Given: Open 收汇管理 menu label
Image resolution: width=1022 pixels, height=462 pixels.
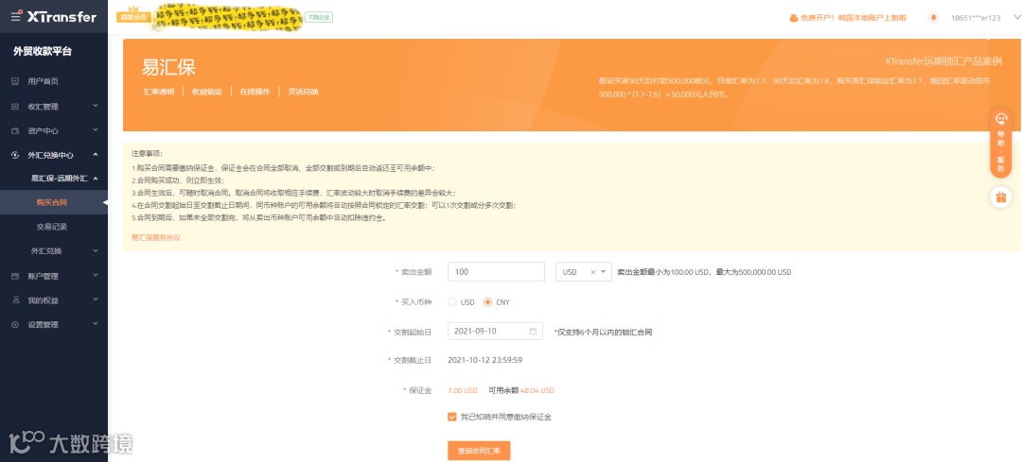Looking at the screenshot, I should pyautogui.click(x=43, y=107).
